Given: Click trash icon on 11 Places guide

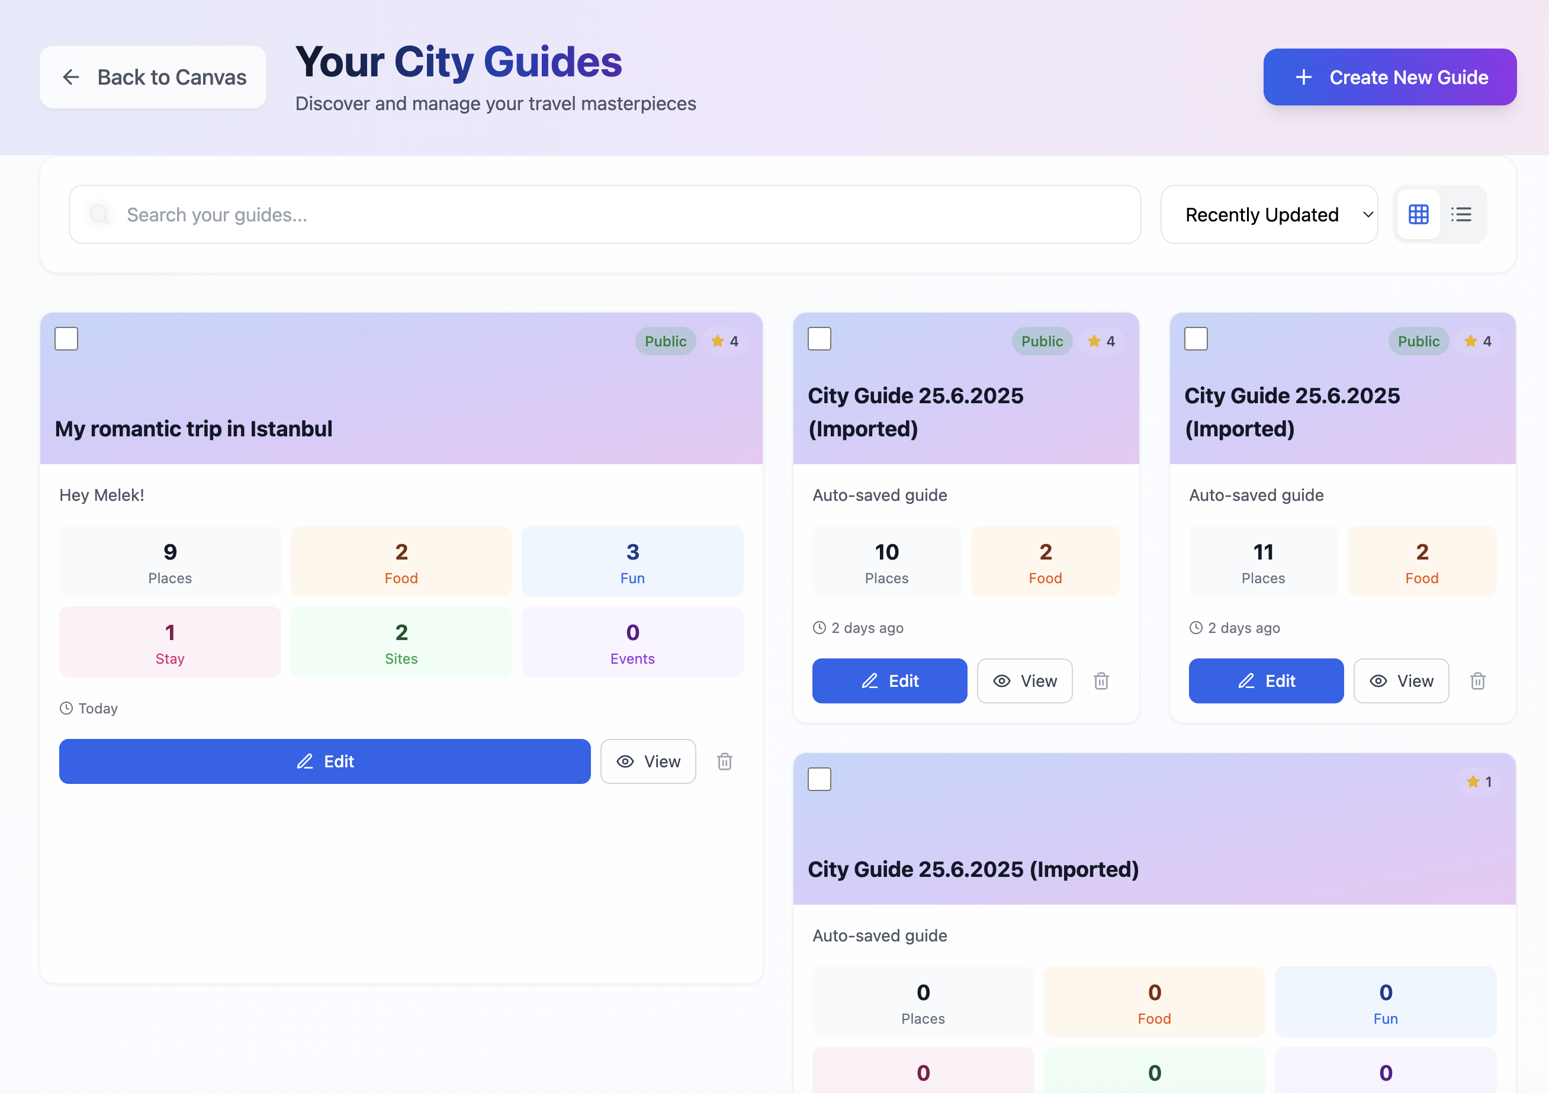Looking at the screenshot, I should pos(1477,681).
